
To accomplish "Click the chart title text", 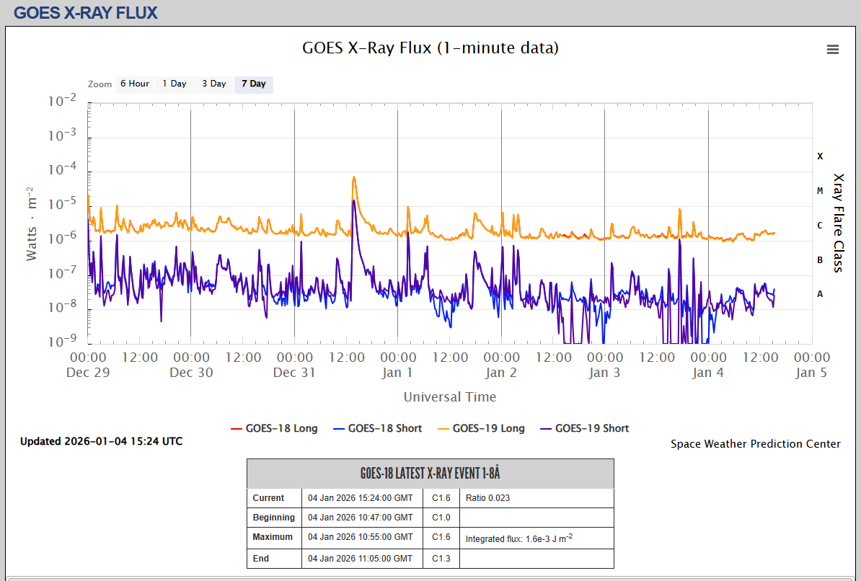I will [x=430, y=48].
